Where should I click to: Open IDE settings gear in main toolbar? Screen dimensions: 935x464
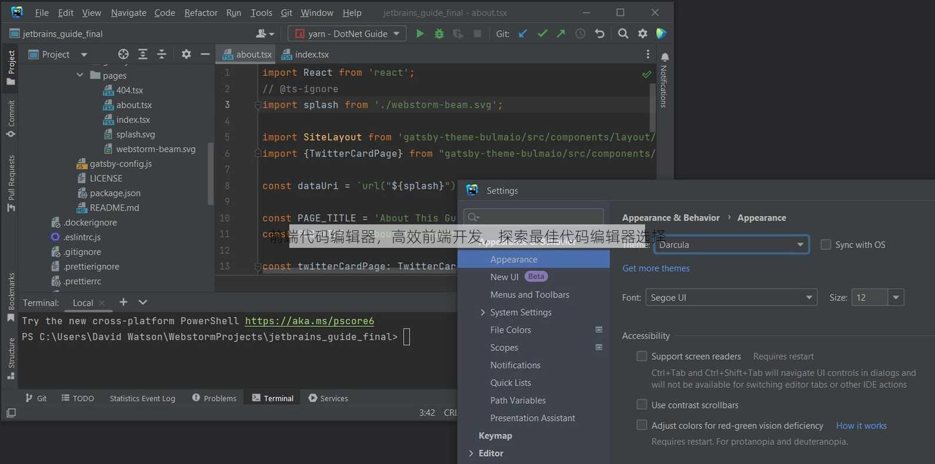point(643,34)
